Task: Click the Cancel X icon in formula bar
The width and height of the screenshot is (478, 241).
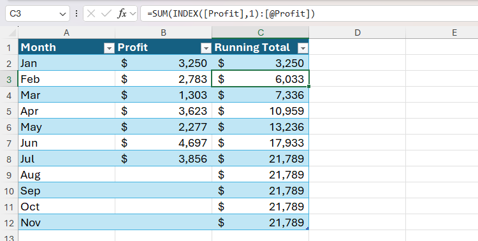Action: 91,14
